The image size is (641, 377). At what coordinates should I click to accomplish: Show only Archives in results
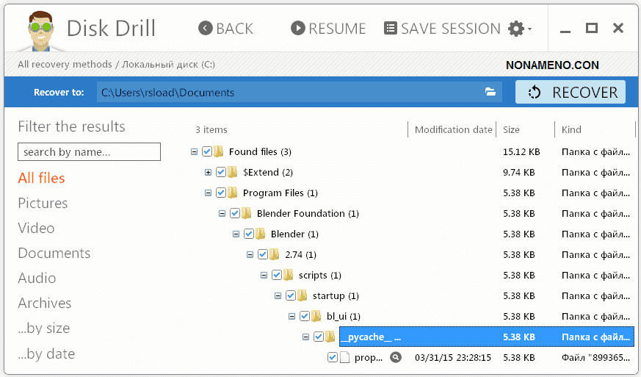(45, 304)
